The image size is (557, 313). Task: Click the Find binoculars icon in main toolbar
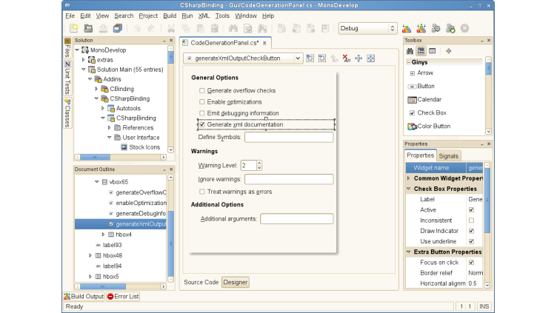click(x=233, y=28)
